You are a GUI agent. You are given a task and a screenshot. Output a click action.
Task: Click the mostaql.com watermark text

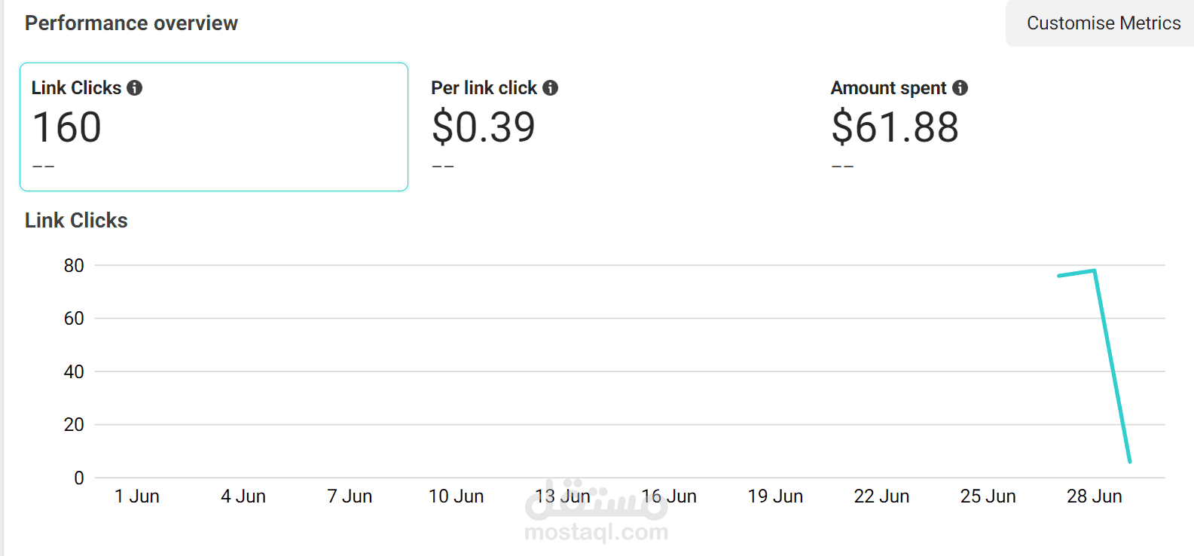pos(596,532)
